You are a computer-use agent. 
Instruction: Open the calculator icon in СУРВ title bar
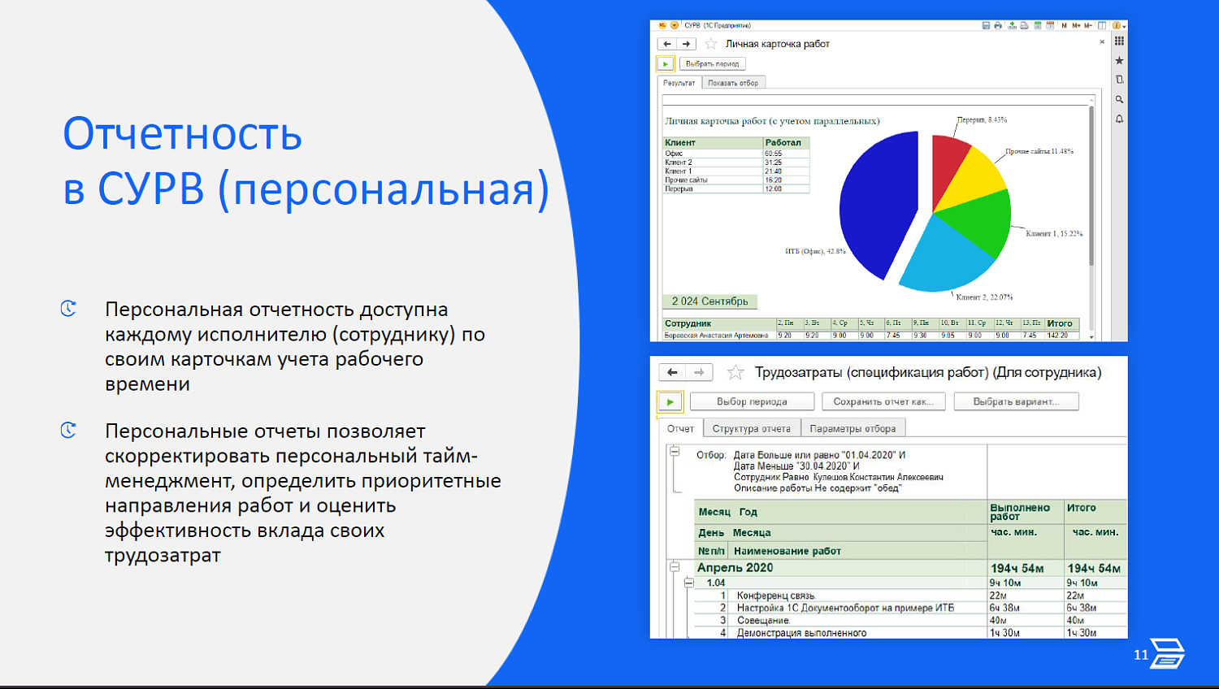(x=1038, y=25)
